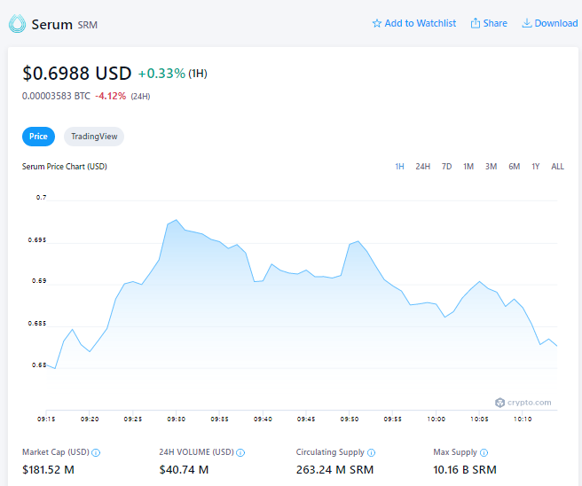The height and width of the screenshot is (486, 582).
Task: Click the 0.00003583 BTC value
Action: pyautogui.click(x=56, y=96)
